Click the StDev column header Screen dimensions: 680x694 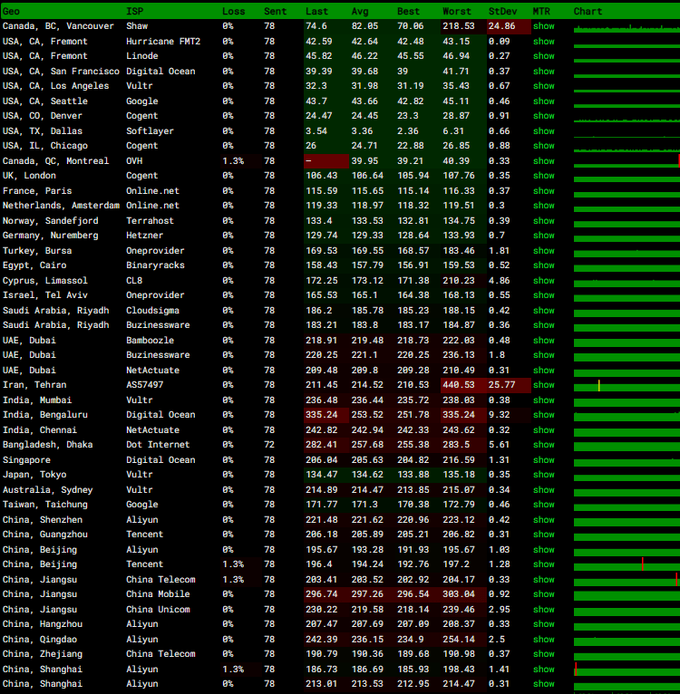pyautogui.click(x=503, y=12)
